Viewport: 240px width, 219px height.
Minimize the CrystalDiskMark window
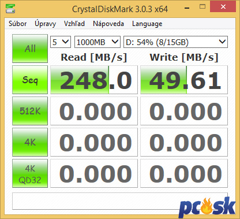187,8
